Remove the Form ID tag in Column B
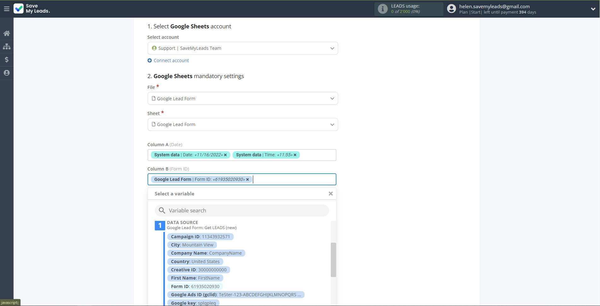Image resolution: width=600 pixels, height=306 pixels. click(248, 180)
